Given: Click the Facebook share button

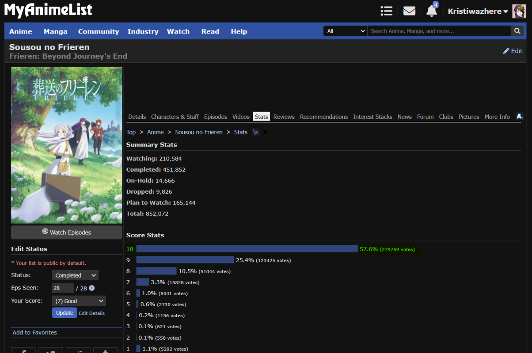Looking at the screenshot, I should point(23,350).
